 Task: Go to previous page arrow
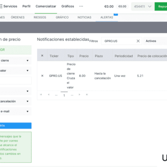click(x=48, y=95)
